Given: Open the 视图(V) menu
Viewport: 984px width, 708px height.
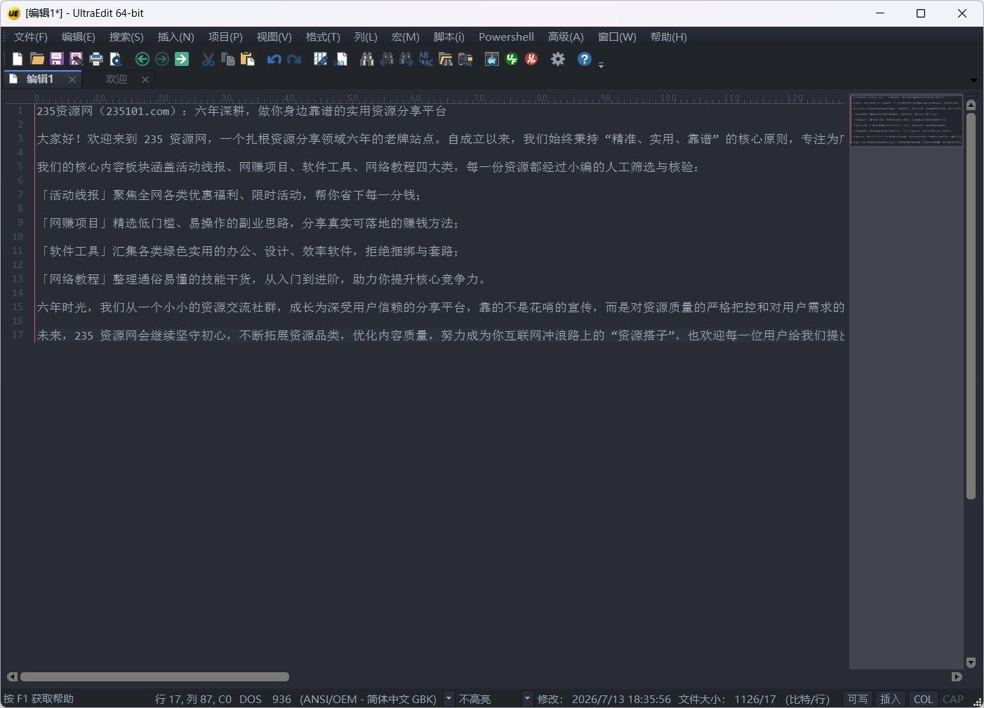Looking at the screenshot, I should point(274,37).
